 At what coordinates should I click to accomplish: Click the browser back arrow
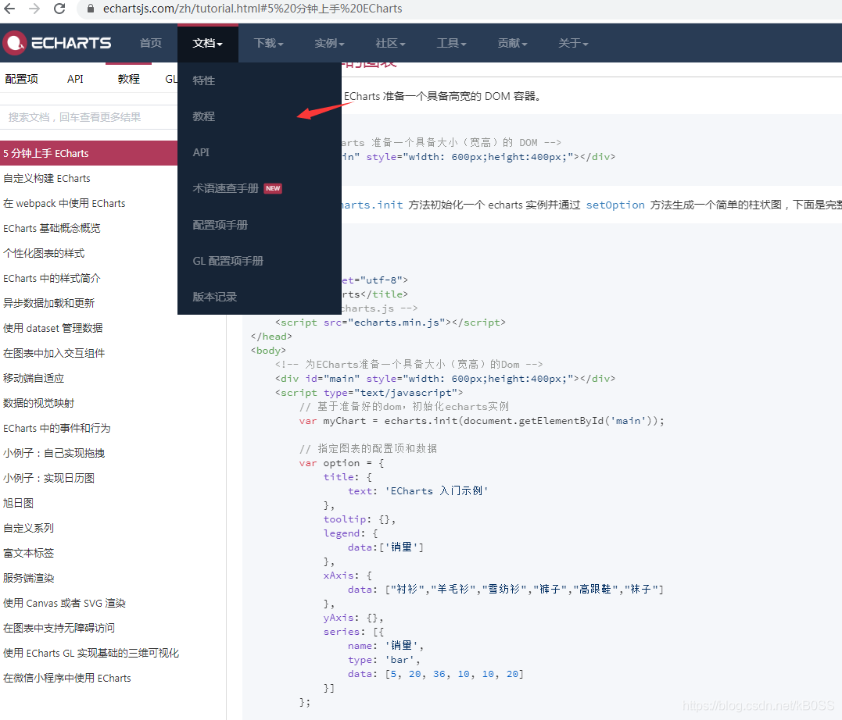click(x=9, y=9)
